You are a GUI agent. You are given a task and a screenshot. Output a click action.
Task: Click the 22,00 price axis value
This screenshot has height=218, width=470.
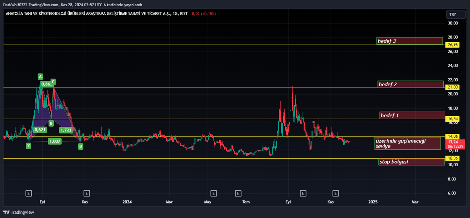pos(453,80)
